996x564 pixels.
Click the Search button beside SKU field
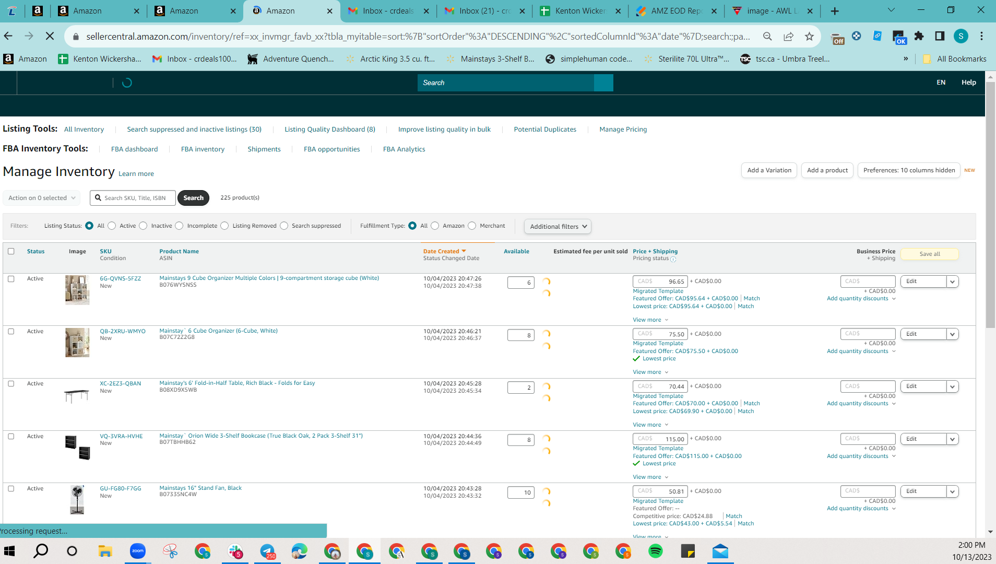193,198
